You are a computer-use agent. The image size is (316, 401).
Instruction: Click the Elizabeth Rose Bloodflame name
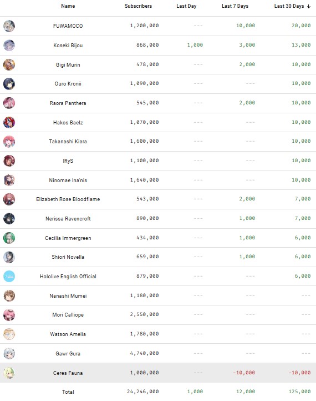(68, 199)
